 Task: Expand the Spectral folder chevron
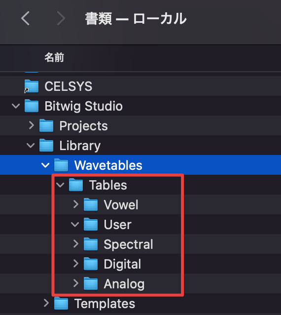(x=75, y=244)
